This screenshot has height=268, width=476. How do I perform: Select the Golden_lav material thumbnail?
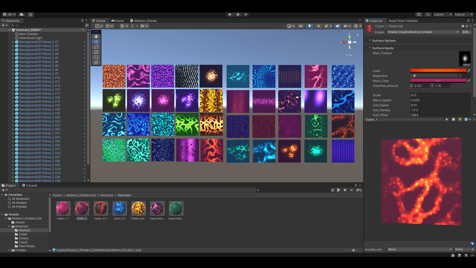[138, 208]
